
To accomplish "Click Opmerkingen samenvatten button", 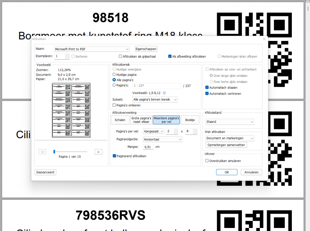I will [226, 145].
